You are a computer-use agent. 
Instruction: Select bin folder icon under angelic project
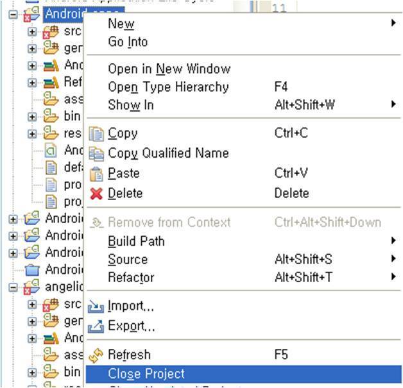tap(51, 371)
